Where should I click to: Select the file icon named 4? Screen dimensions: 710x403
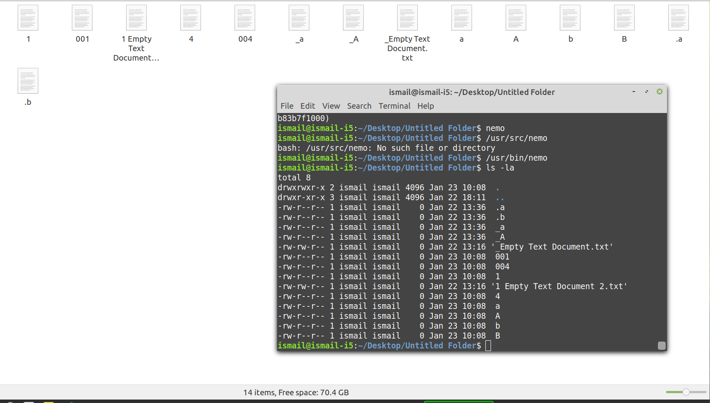click(191, 18)
